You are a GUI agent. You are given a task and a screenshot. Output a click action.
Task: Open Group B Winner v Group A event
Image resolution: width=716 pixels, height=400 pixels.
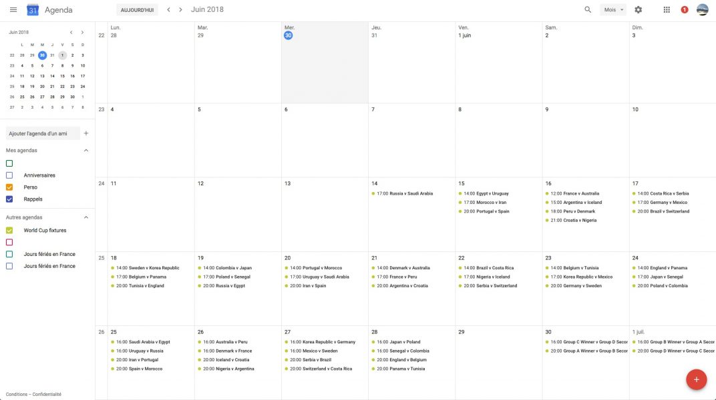pos(673,342)
